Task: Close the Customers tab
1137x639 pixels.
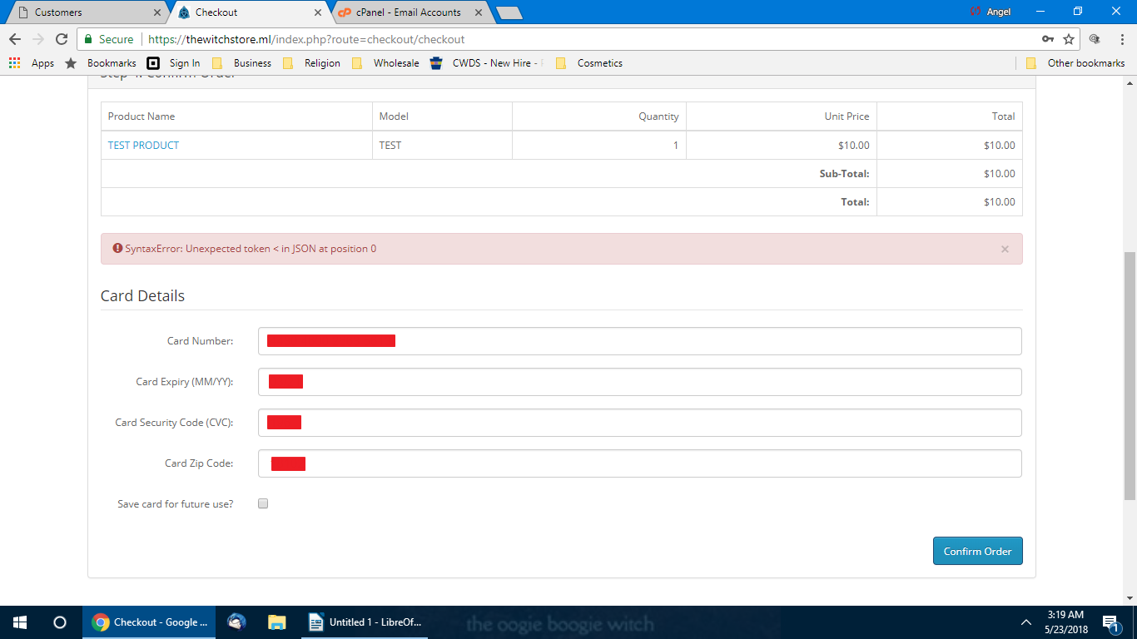Action: tap(157, 12)
